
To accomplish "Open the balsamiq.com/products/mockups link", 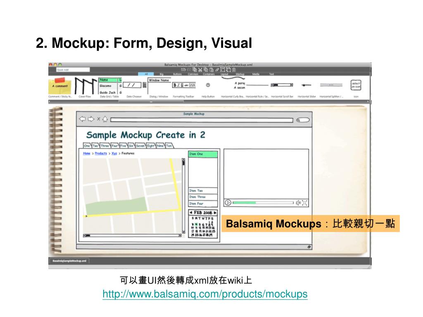I will [205, 294].
